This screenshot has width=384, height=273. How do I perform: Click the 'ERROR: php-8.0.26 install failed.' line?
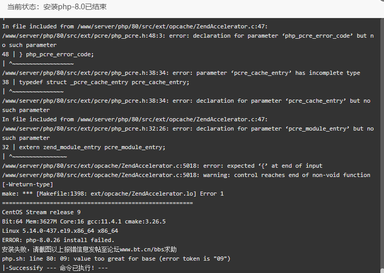coord(58,240)
